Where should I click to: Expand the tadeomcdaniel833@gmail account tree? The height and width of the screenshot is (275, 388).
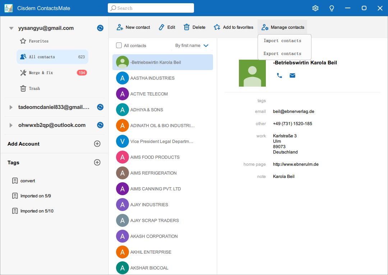[x=11, y=107]
